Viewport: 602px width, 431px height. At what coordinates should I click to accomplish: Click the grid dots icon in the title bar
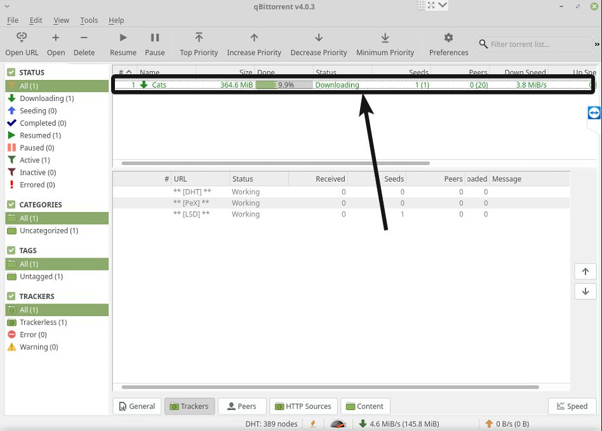click(422, 5)
